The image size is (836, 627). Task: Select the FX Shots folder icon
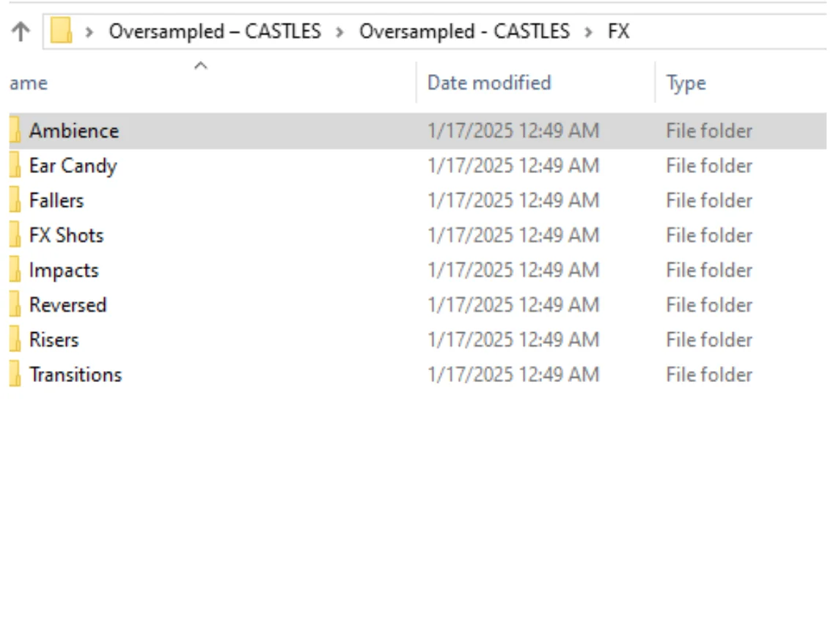(15, 235)
